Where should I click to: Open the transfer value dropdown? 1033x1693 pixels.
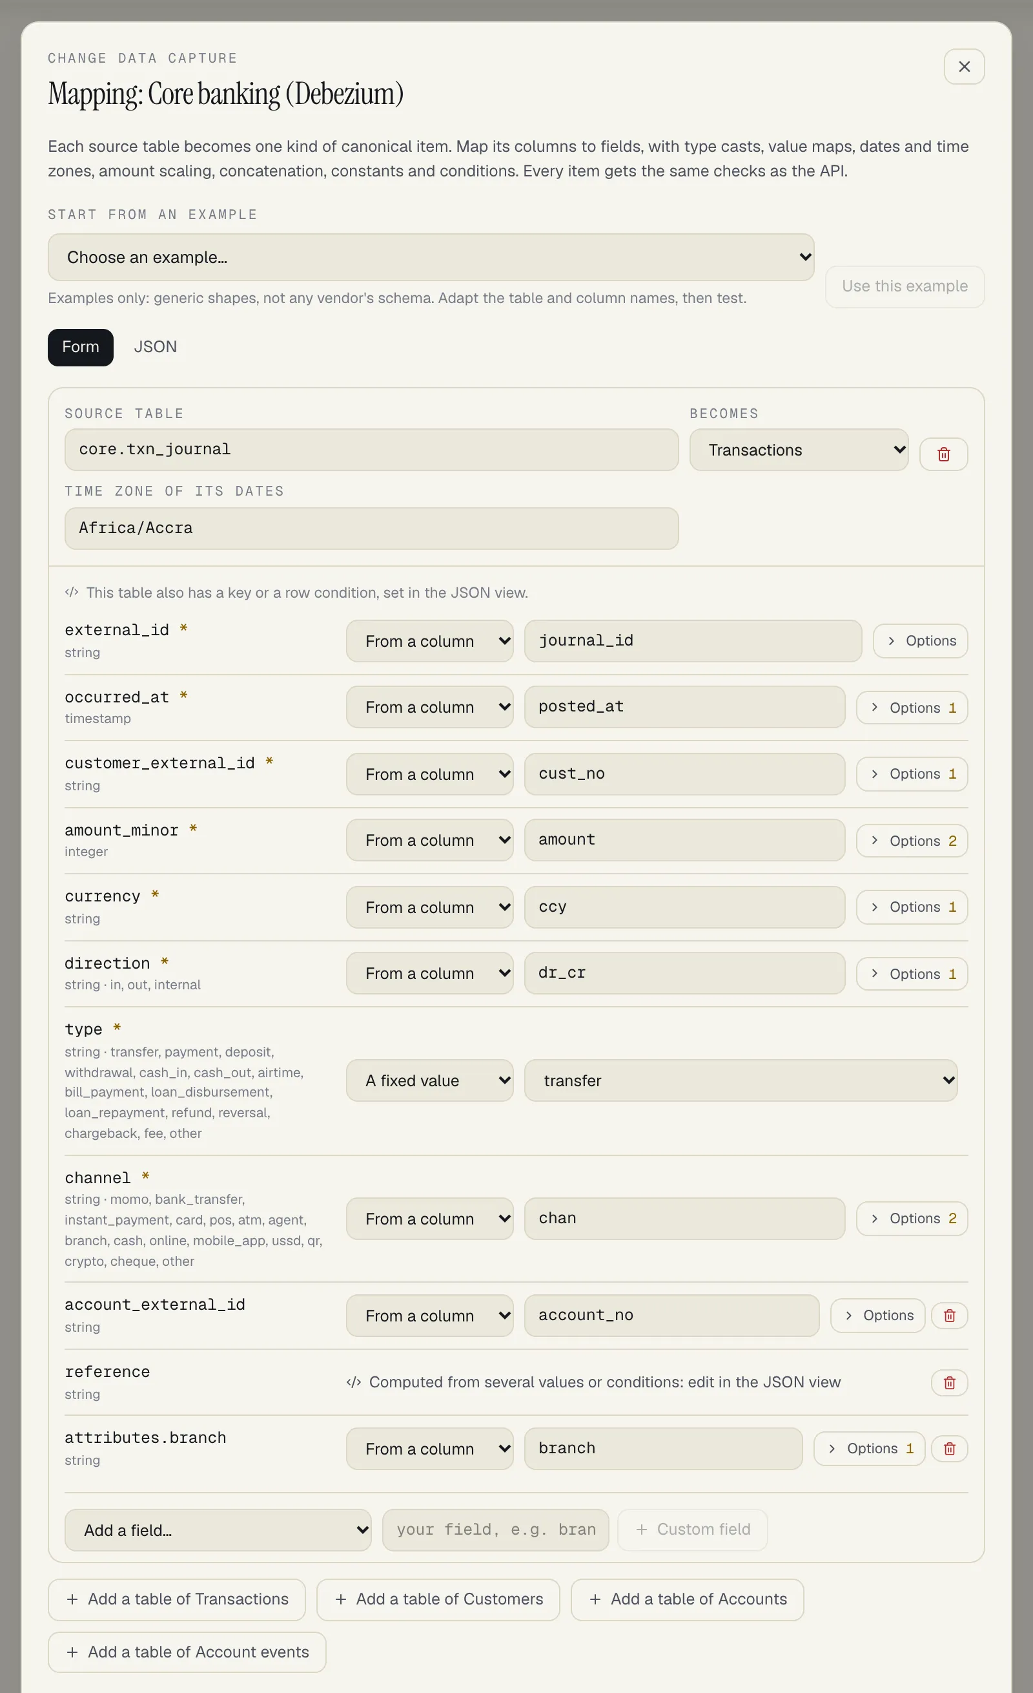741,1080
